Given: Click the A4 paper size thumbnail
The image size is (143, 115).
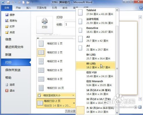Looking at the screenshot, I should pos(80,48).
